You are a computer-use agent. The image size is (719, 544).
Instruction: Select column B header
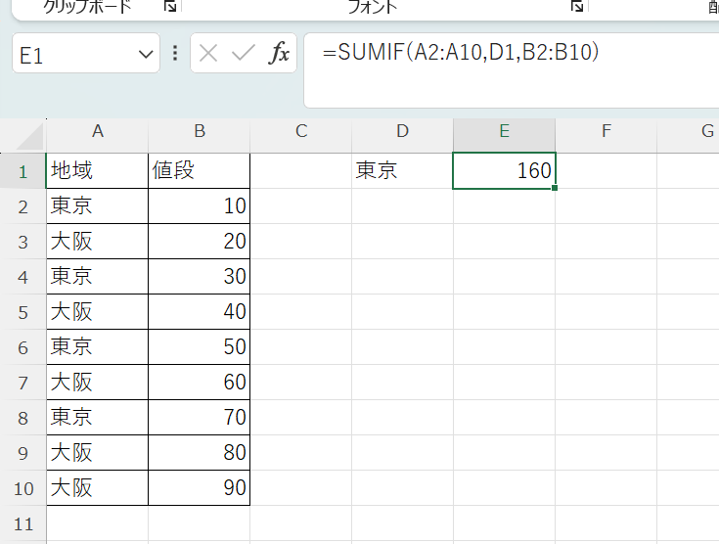coord(199,132)
